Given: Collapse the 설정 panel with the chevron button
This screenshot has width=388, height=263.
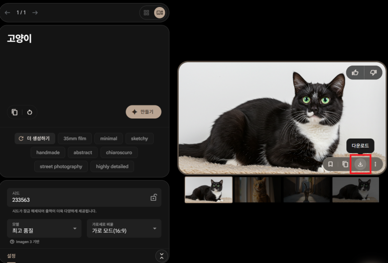Looking at the screenshot, I should point(161,256).
